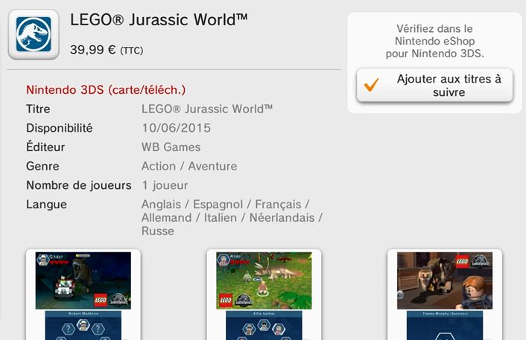Viewport: 526px width, 340px height.
Task: Click the Nintendo 3DS (carte/téléch.) heading
Action: 106,90
